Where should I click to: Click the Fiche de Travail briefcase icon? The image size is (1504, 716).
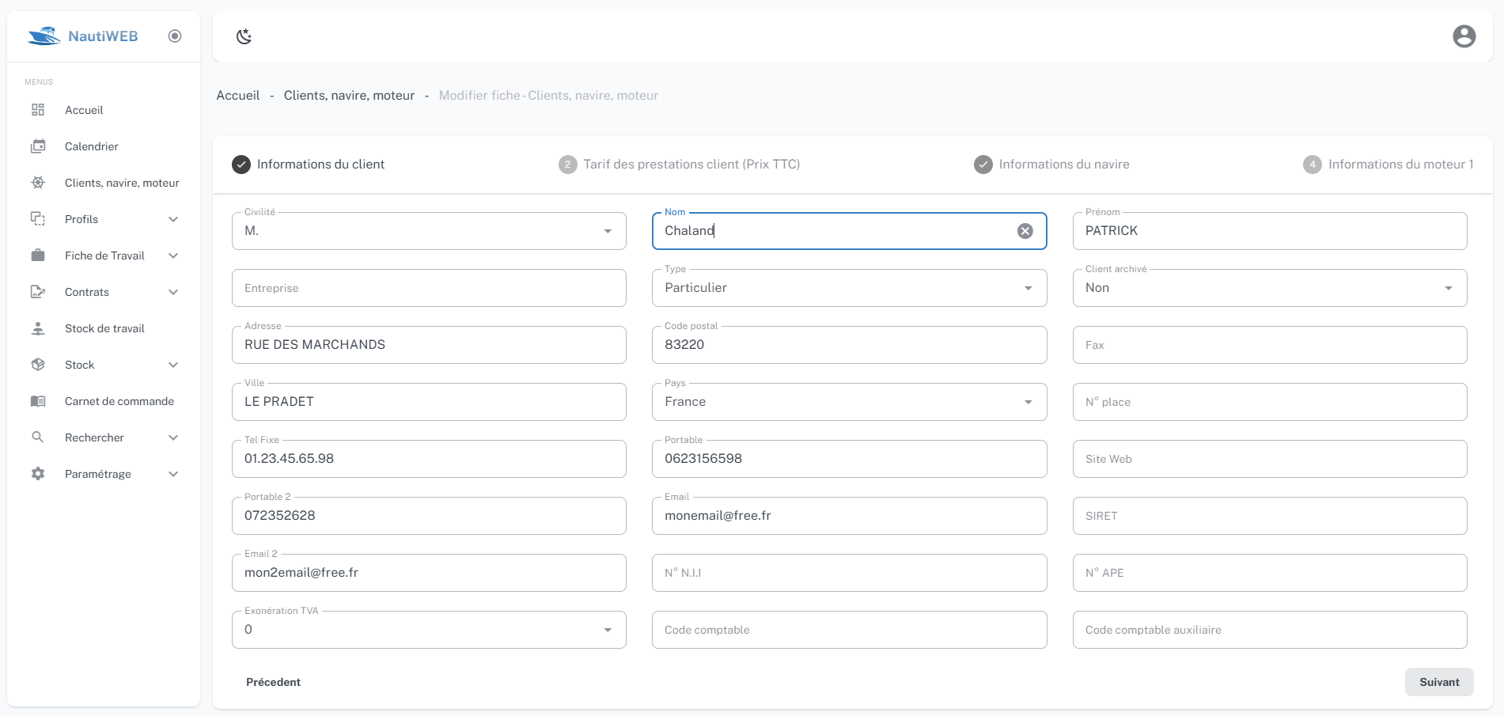[38, 256]
